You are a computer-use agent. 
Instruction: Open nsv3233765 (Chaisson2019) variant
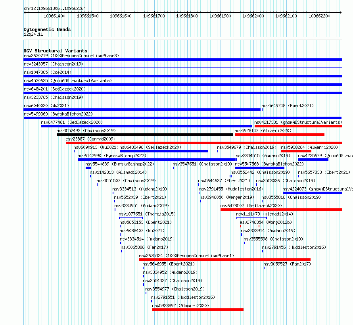54,97
